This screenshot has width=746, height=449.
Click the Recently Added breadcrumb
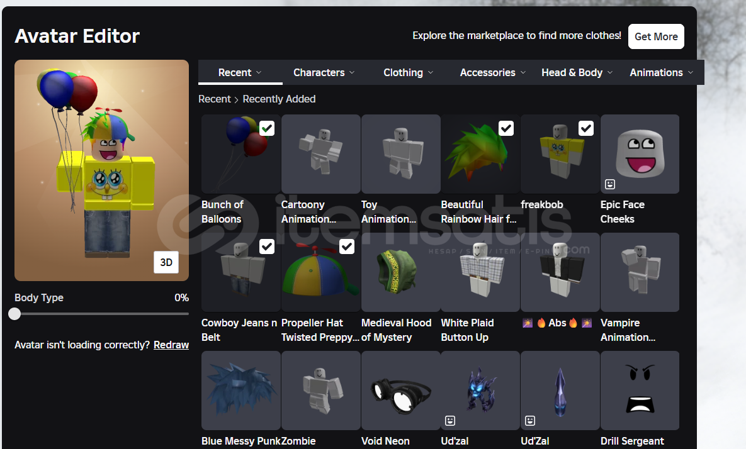(x=280, y=99)
